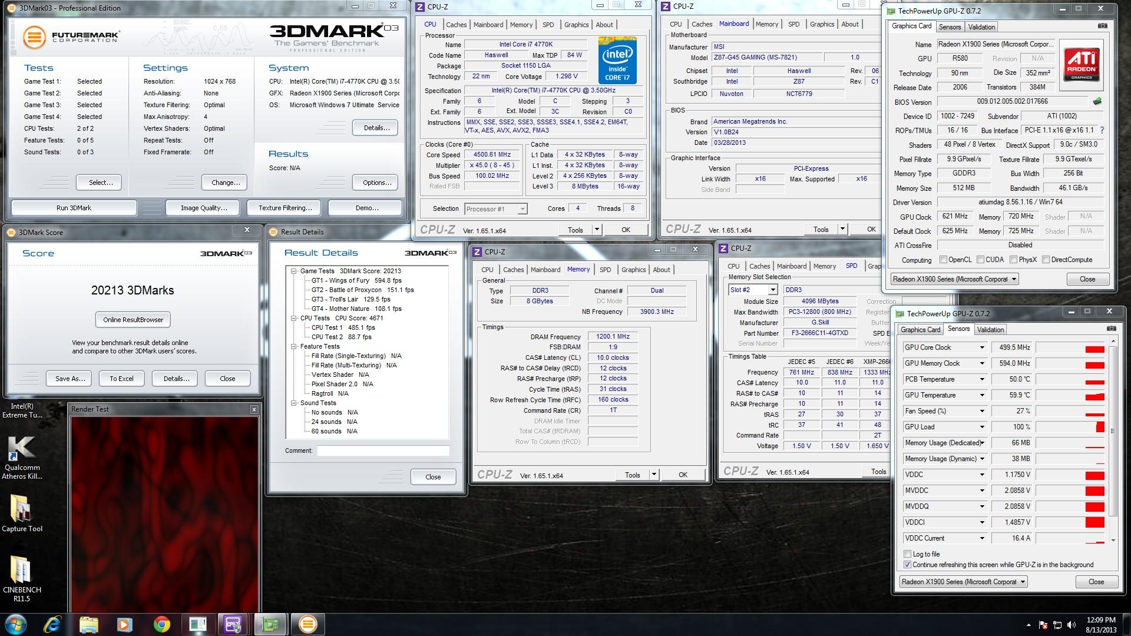Enable the OpenCL checkbox in GPU-Z

(x=943, y=260)
